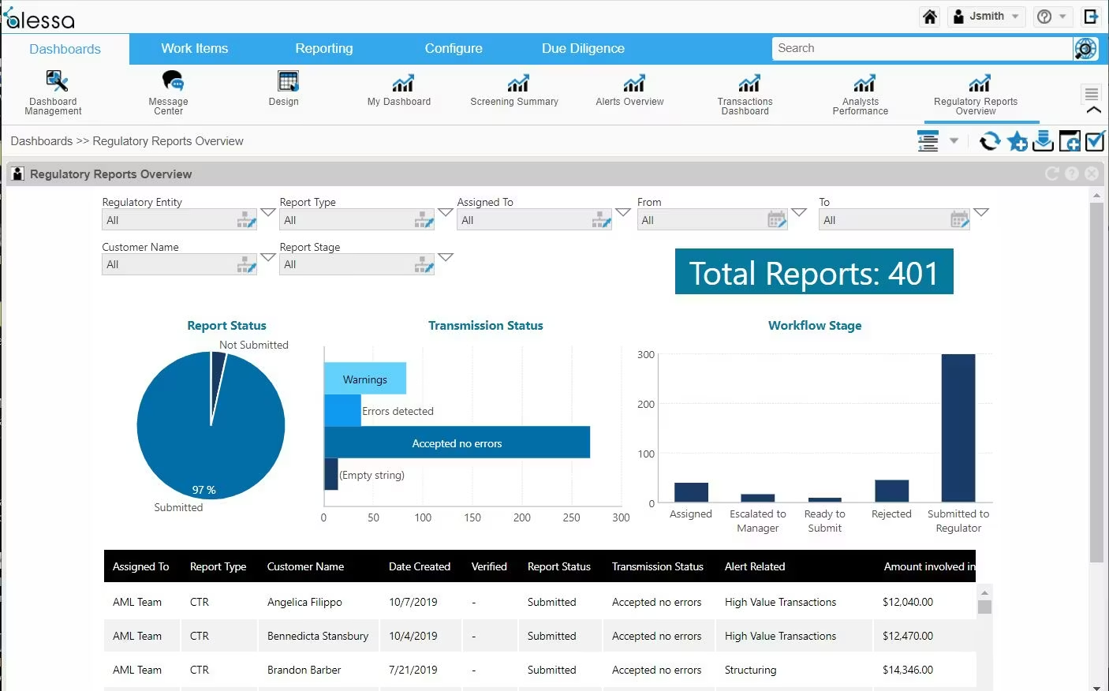Viewport: 1109px width, 691px height.
Task: Open the Due Diligence menu
Action: click(x=582, y=48)
